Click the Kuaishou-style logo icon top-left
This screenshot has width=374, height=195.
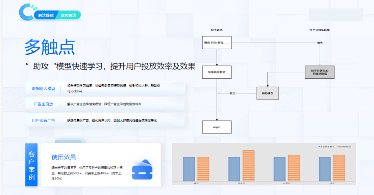(26, 12)
